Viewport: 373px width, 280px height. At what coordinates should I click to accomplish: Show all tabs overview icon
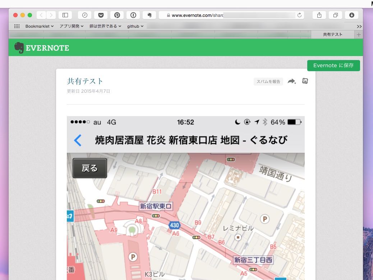pyautogui.click(x=335, y=15)
